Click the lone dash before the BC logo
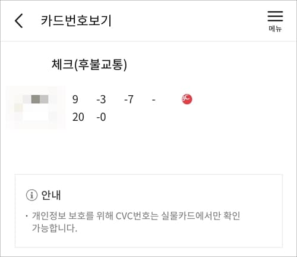 pos(153,100)
